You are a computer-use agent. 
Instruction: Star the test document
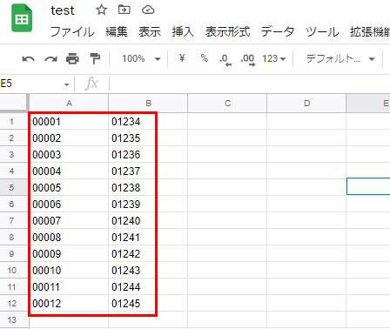(x=101, y=10)
